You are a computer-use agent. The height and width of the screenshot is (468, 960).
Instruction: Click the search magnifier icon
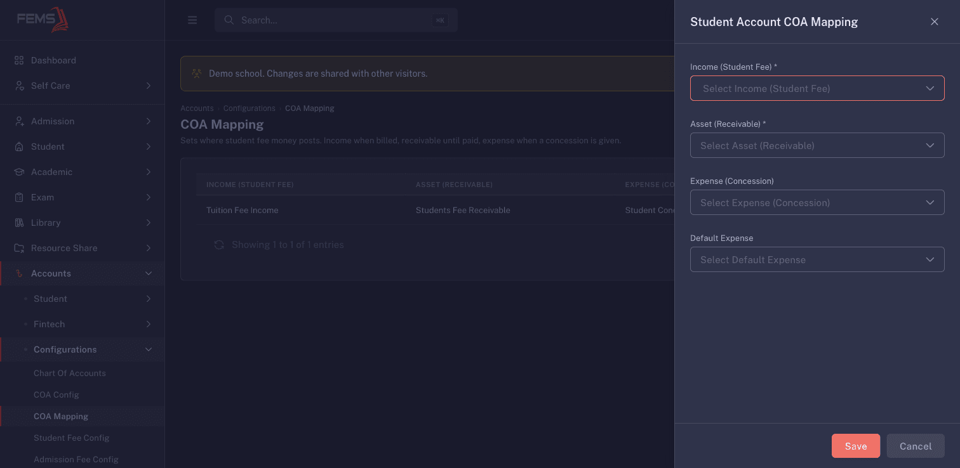pos(229,20)
